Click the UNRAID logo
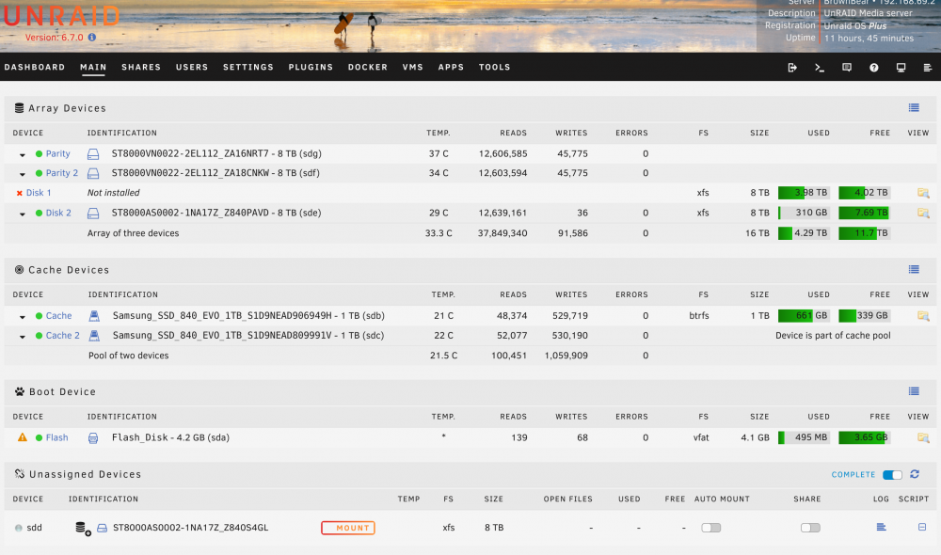This screenshot has height=555, width=941. click(x=61, y=16)
